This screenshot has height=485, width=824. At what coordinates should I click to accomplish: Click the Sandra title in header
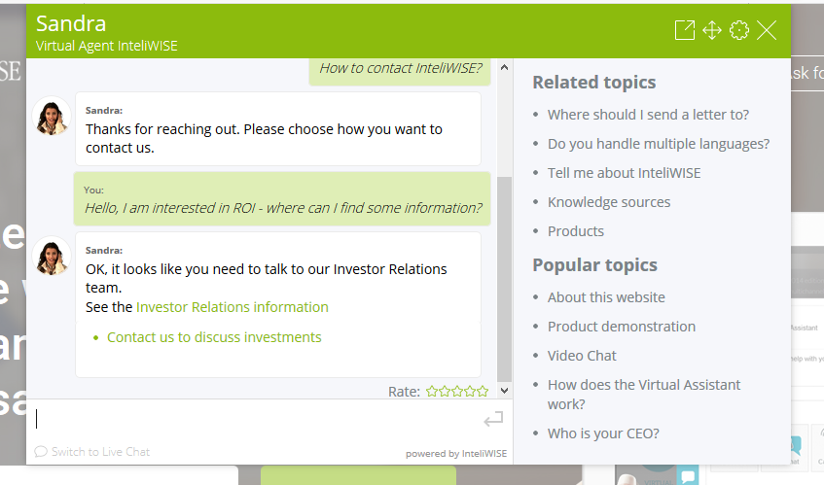click(x=71, y=23)
